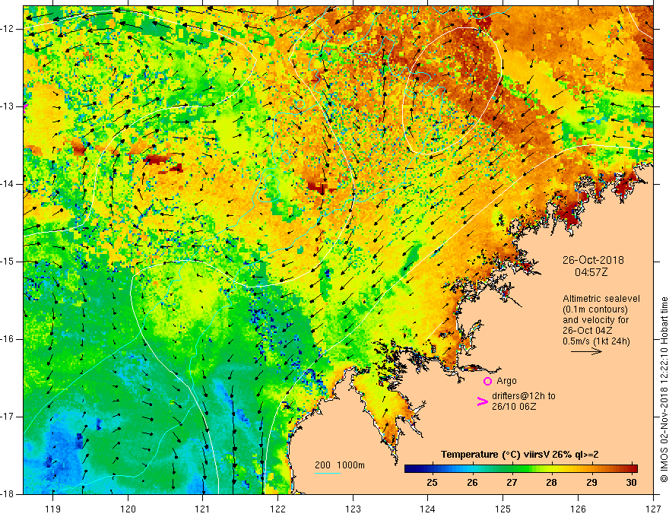Click the latitude -12 axis label

[8, 29]
